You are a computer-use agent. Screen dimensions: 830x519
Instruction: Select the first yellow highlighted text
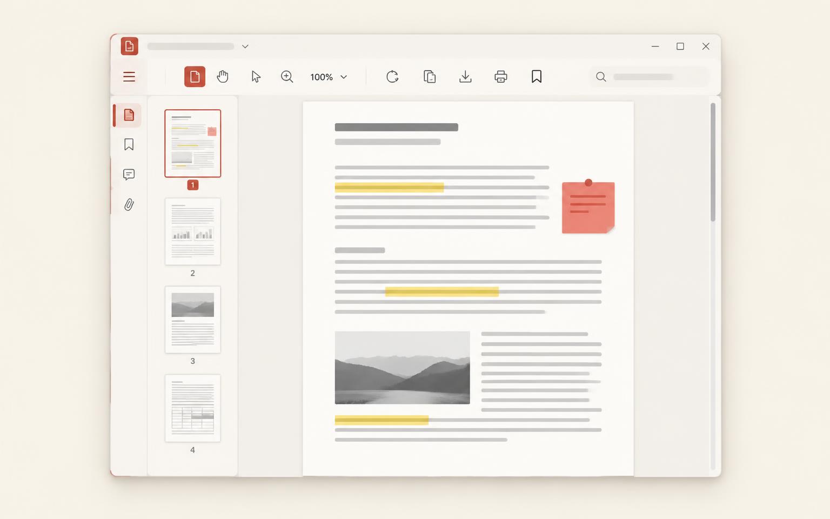389,188
